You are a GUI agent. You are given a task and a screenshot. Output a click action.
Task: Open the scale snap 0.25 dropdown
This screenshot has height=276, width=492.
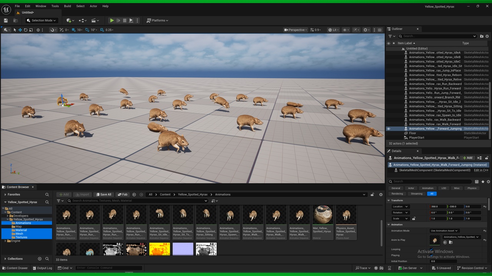[x=109, y=30]
